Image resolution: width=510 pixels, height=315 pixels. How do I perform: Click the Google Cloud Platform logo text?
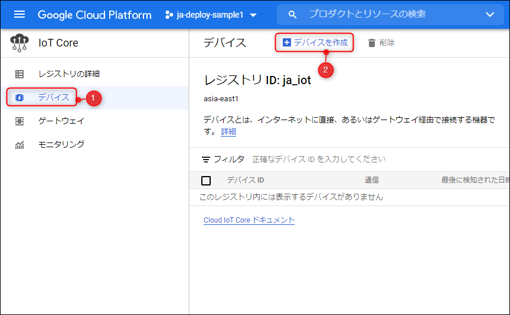[94, 15]
